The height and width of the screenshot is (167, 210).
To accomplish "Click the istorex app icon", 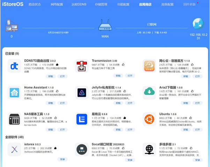I will 14,149.
